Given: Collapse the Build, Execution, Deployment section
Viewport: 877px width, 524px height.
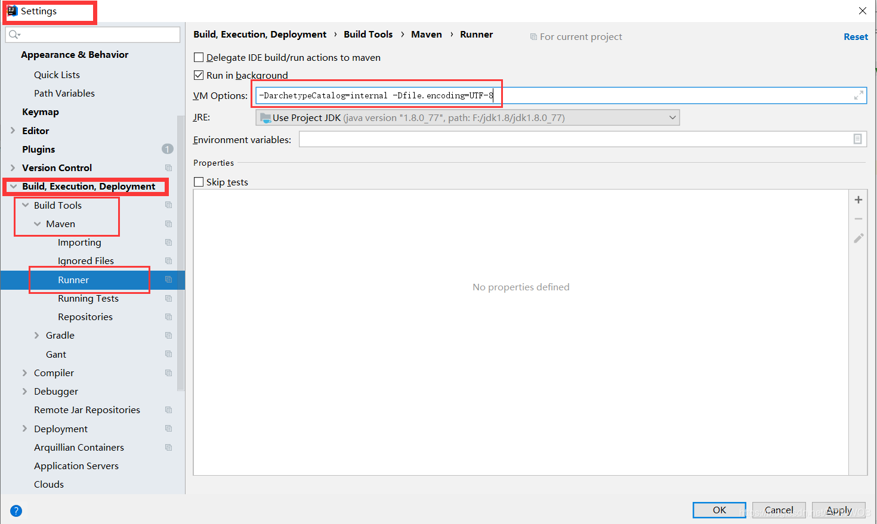Looking at the screenshot, I should [13, 187].
